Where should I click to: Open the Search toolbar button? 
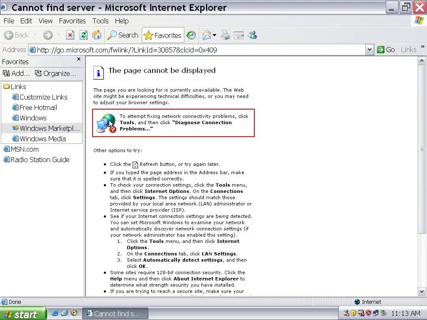(x=123, y=35)
